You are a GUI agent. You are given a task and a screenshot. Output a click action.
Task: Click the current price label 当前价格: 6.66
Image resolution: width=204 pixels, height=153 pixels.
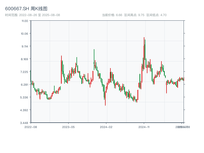(x=112, y=15)
